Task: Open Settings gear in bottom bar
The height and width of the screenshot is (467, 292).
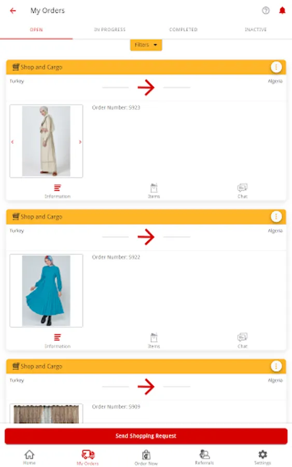Action: click(262, 457)
